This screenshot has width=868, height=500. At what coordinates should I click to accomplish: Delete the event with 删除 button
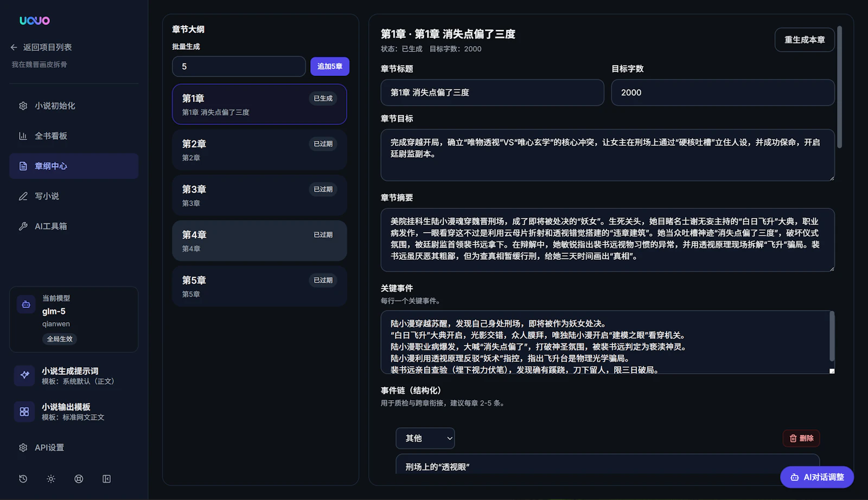(x=801, y=438)
